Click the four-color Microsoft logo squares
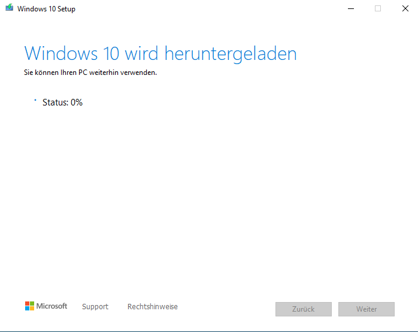 (x=29, y=306)
